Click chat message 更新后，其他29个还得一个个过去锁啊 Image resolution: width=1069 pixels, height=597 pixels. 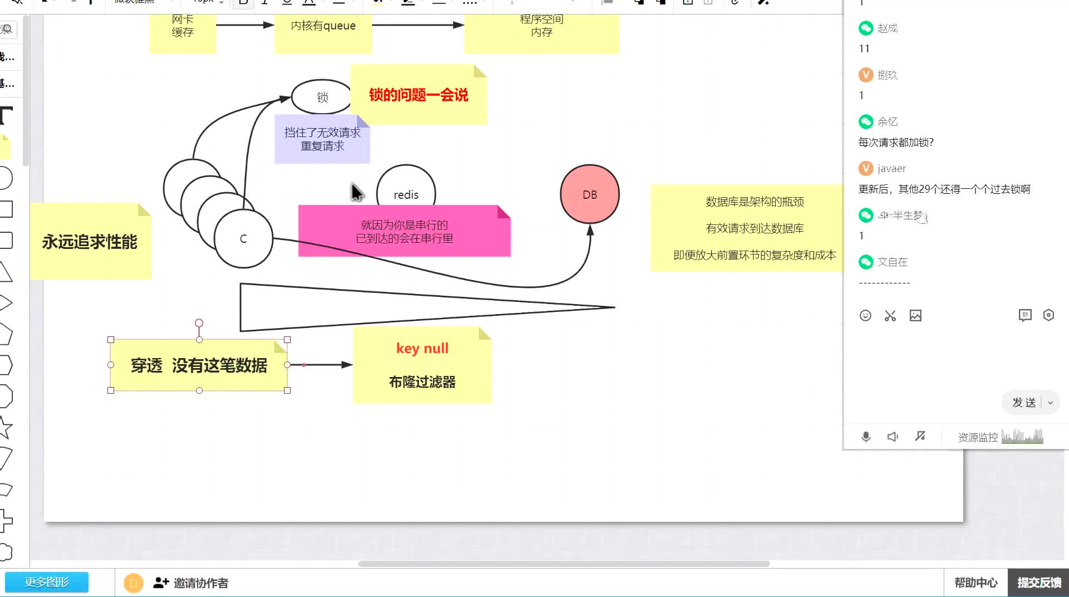coord(944,189)
